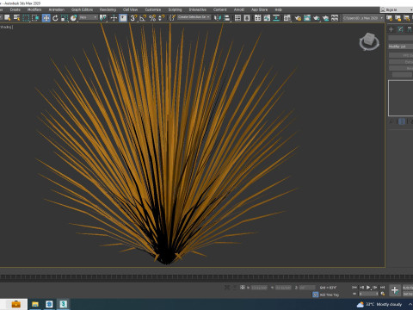Open the Select by Name tool
The image size is (413, 310).
tap(17, 18)
